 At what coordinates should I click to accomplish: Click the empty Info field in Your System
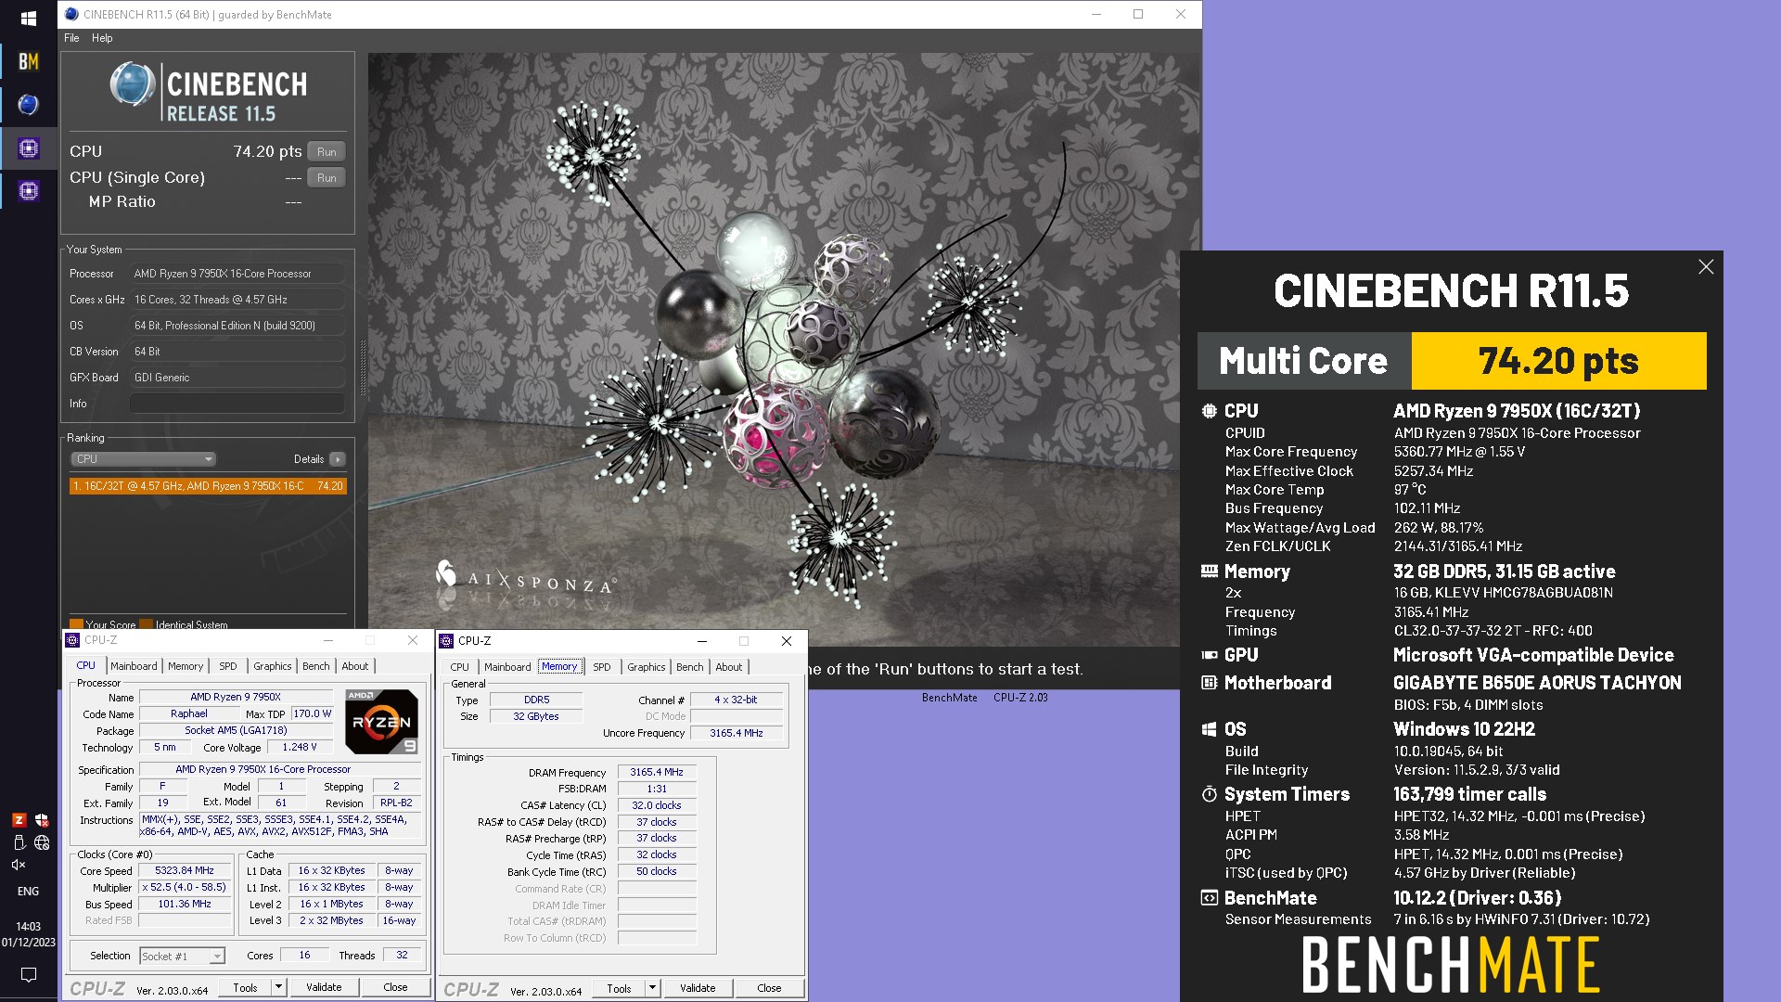tap(237, 404)
